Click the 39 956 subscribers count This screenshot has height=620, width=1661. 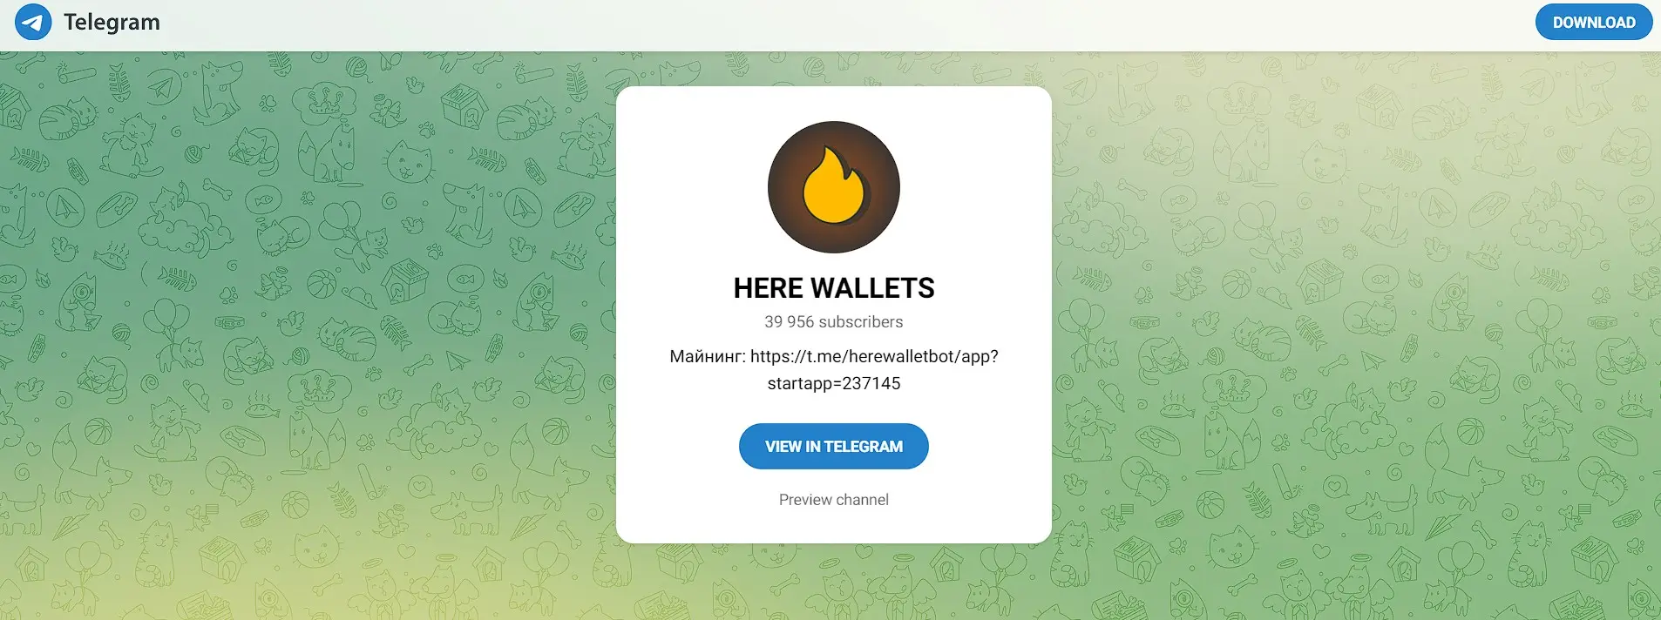834,322
